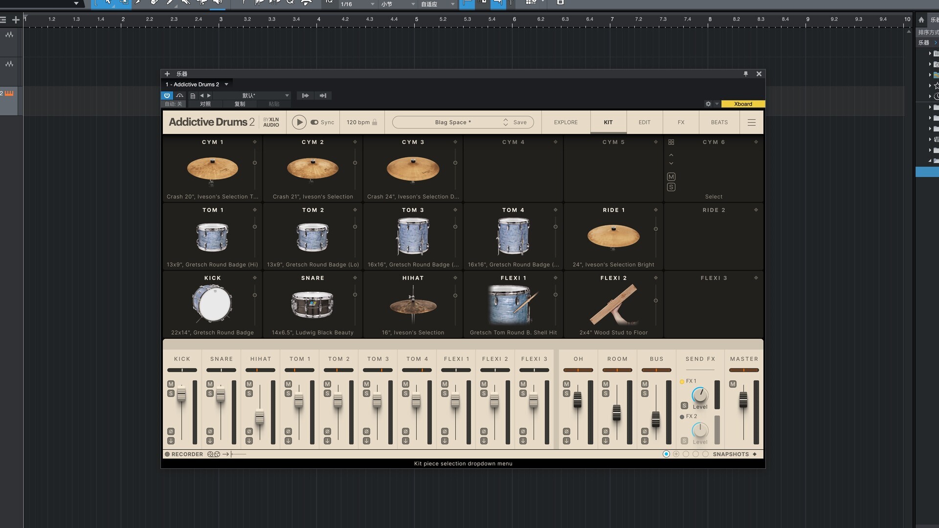Click the KICK volume fader
Viewport: 939px width, 528px height.
(x=181, y=394)
